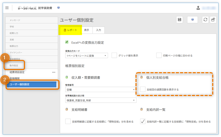Click the report icon beside 支給内訳一覧
Viewport: 221px width, 137px height.
[x=141, y=109]
